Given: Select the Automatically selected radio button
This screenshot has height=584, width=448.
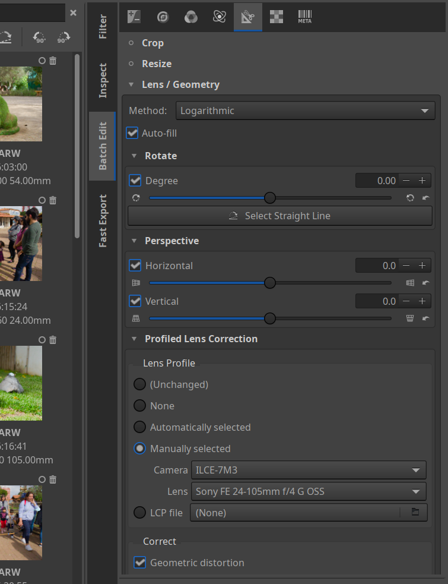Looking at the screenshot, I should (139, 427).
